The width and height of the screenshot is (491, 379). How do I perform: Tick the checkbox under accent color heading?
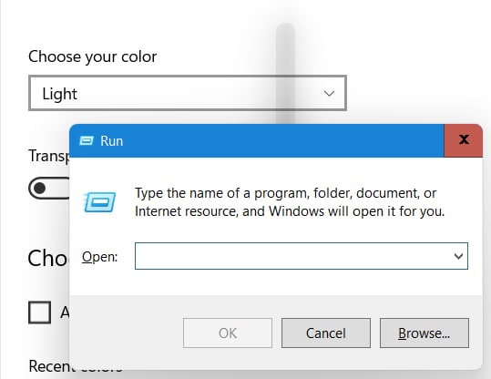click(x=39, y=312)
